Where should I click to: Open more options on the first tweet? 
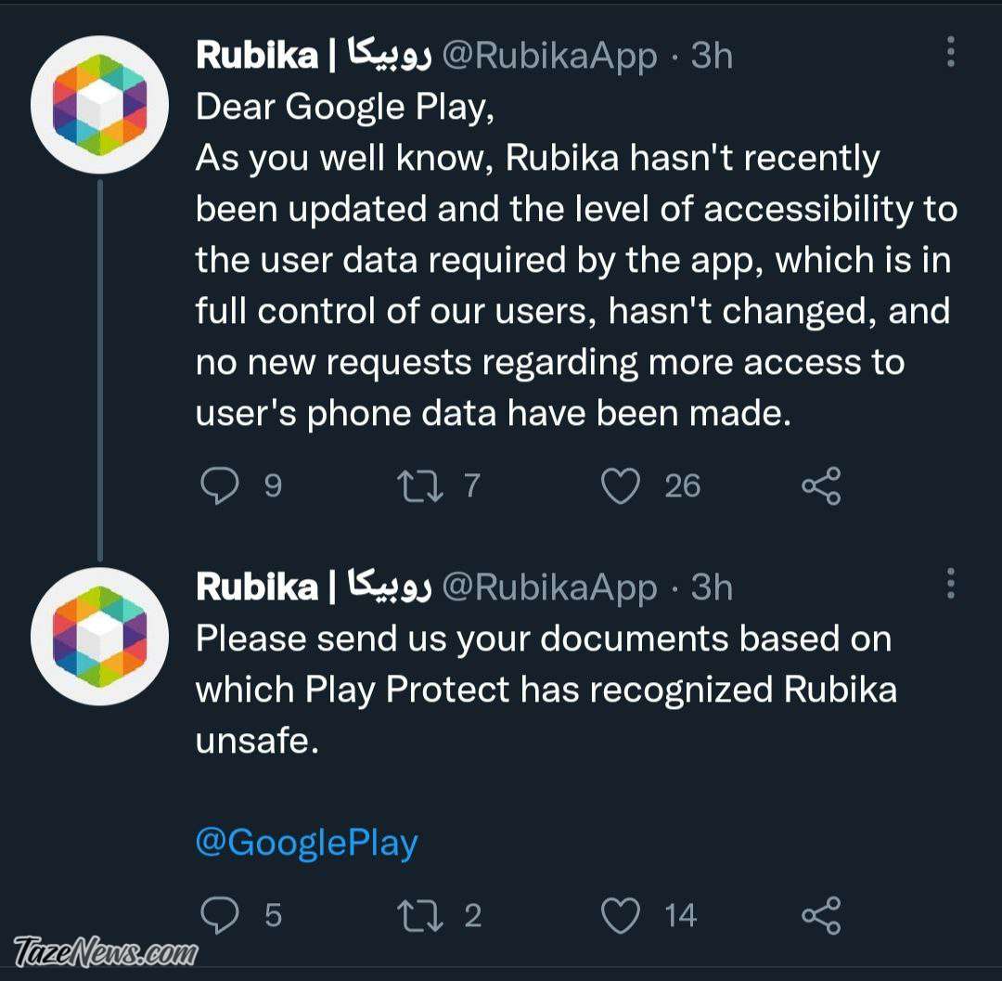(951, 52)
